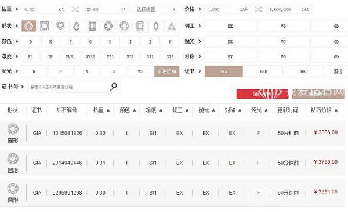Toggle color grade D filter
The image size is (348, 212).
click(31, 42)
